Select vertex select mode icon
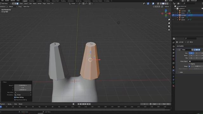Screen dimensions: 203x114 [13, 3]
